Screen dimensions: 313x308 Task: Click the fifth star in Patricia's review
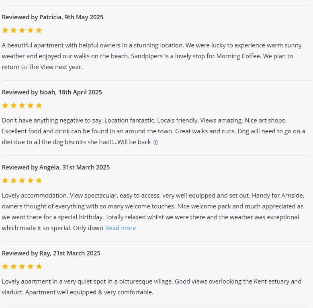click(x=39, y=31)
